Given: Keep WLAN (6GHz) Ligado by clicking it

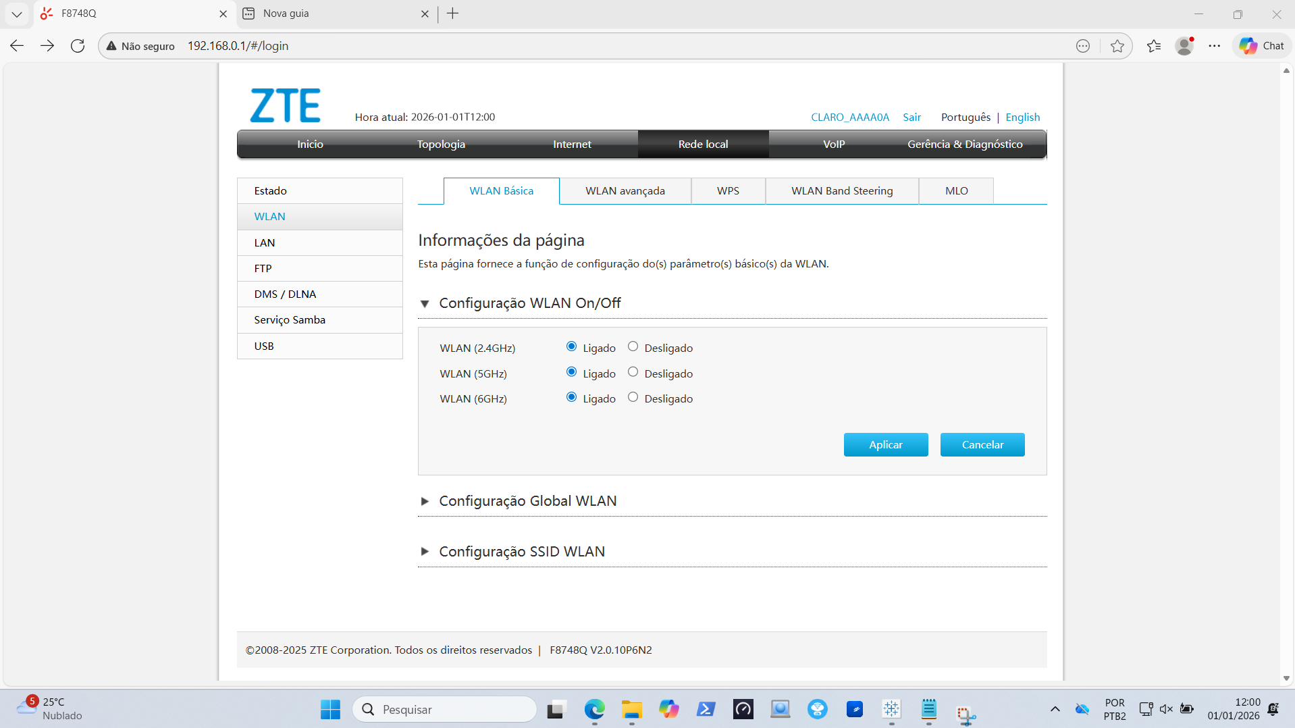Looking at the screenshot, I should click(x=571, y=397).
